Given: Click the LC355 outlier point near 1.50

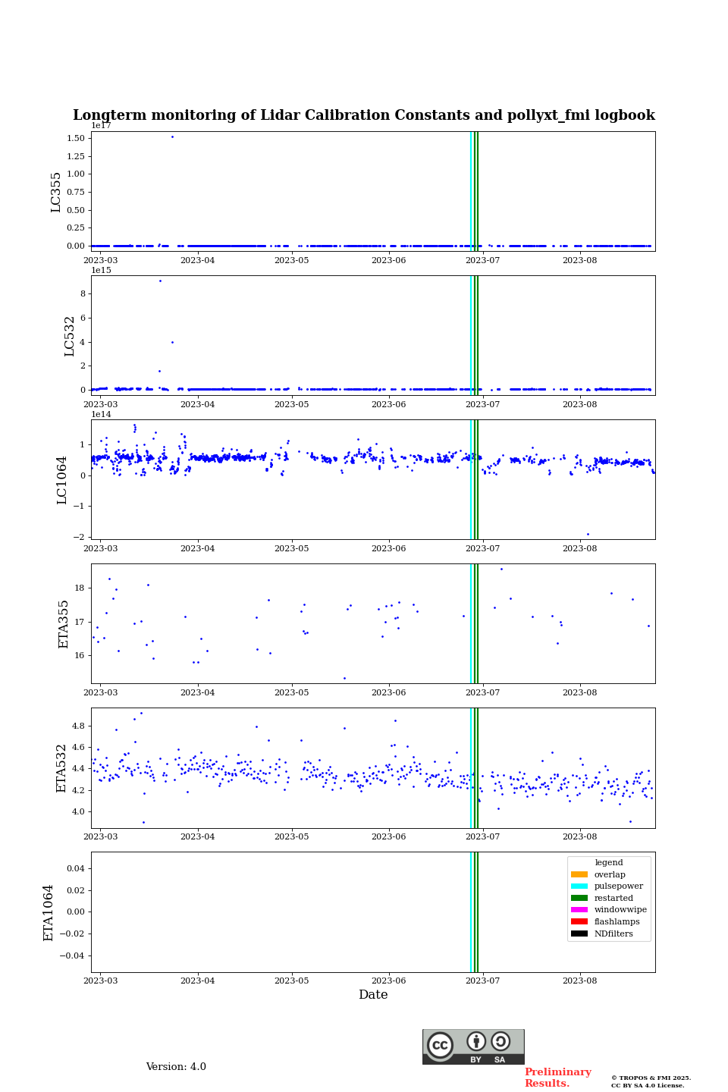Looking at the screenshot, I should 172,136.
